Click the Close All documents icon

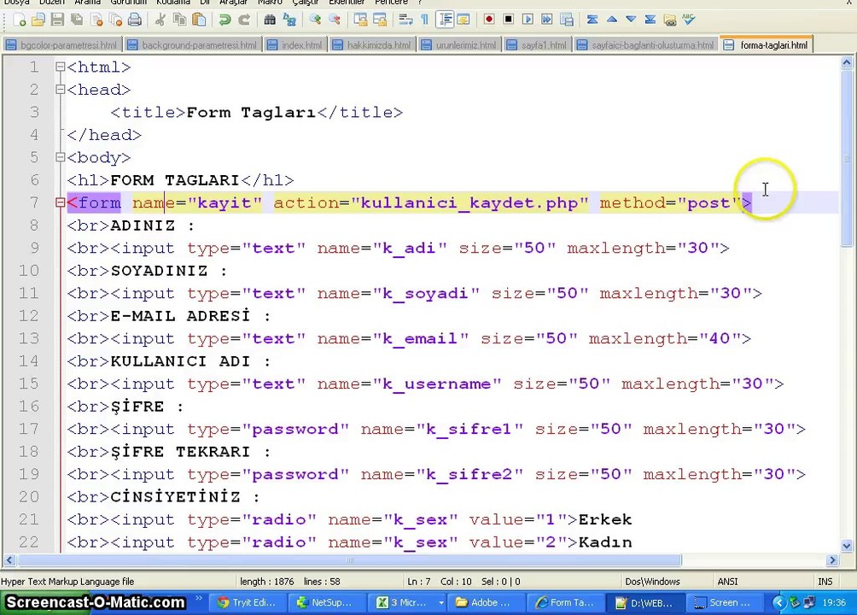115,20
